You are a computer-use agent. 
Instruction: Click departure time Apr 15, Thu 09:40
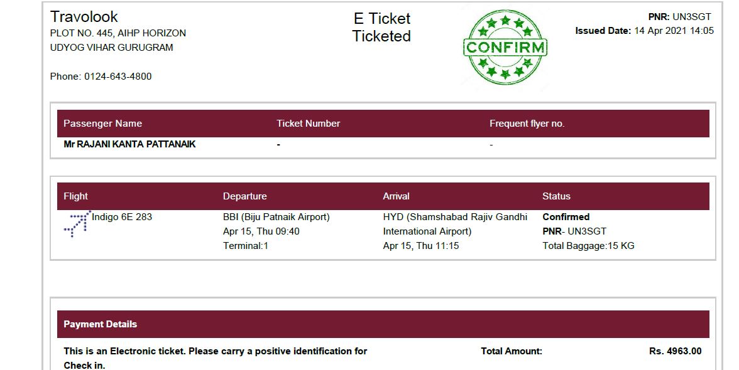tap(261, 231)
